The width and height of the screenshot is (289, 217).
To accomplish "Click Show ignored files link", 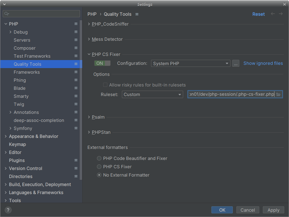I will click(263, 63).
